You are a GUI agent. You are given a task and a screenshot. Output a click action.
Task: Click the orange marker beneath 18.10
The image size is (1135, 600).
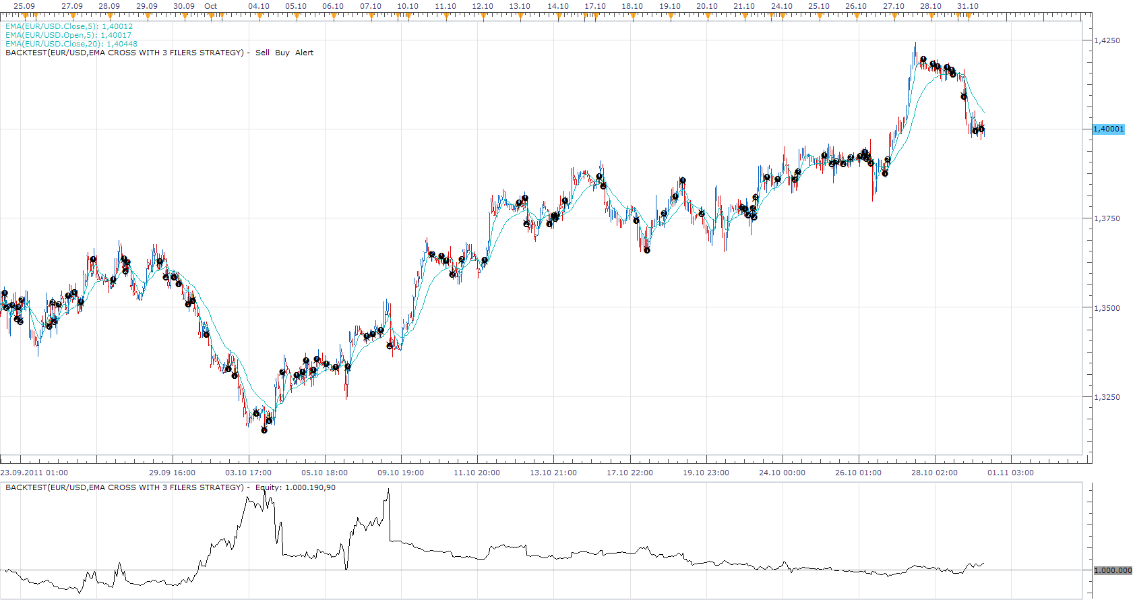[633, 16]
